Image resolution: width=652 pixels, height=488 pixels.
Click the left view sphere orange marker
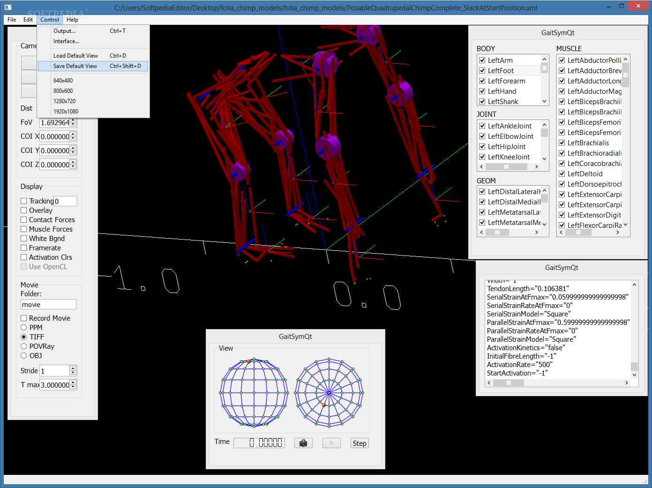coord(248,361)
